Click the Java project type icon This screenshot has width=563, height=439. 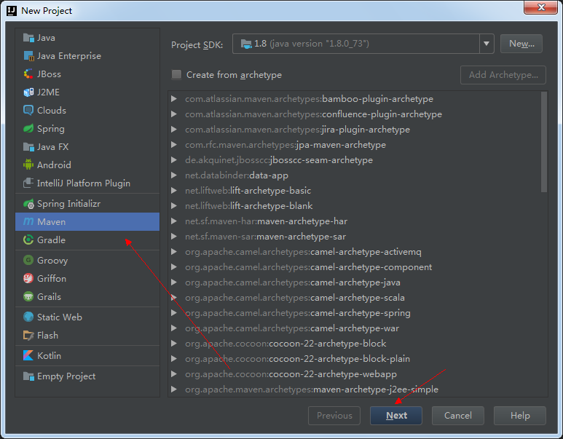point(28,38)
